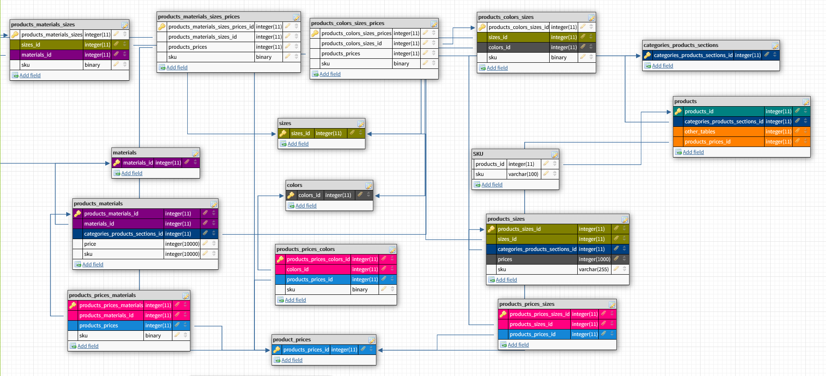Click Add field link in the colors table

click(x=306, y=206)
